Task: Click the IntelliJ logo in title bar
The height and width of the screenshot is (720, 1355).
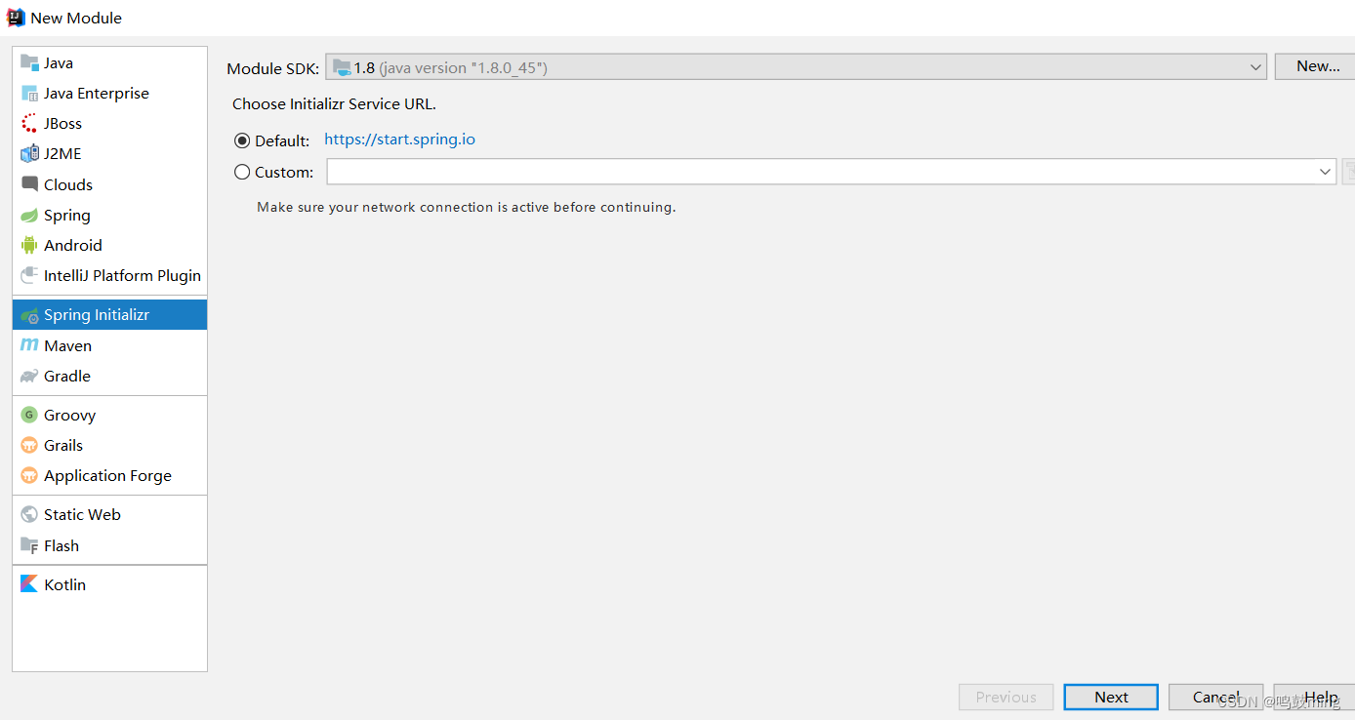Action: pos(16,18)
